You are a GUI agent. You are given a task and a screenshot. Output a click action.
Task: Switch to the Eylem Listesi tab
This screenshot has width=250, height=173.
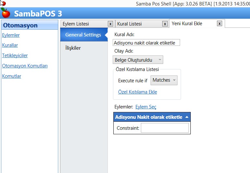(75, 24)
